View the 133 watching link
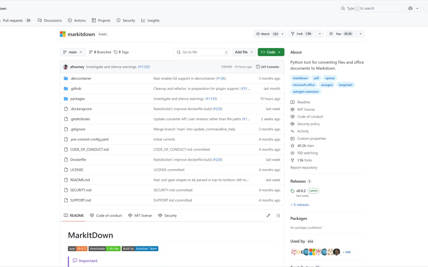Image resolution: width=428 pixels, height=267 pixels. (x=304, y=153)
